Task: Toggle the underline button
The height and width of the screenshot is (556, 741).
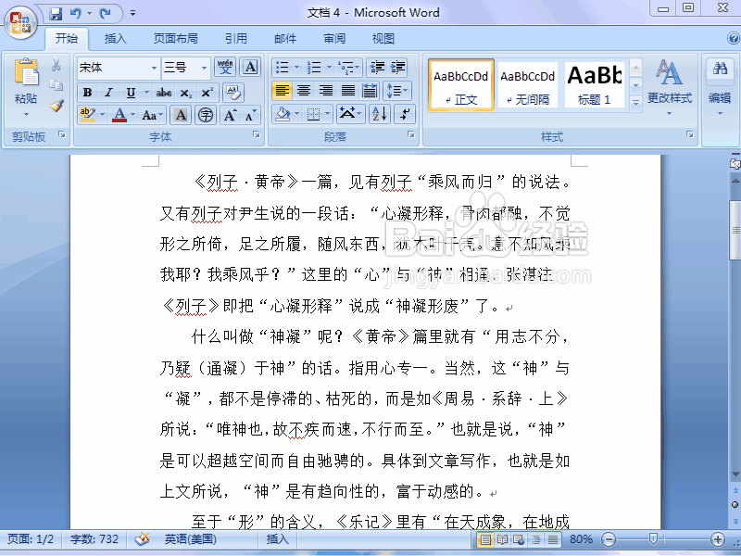Action: coord(130,93)
